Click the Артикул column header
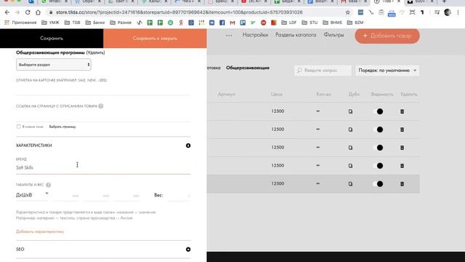The width and height of the screenshot is (465, 262). click(226, 94)
